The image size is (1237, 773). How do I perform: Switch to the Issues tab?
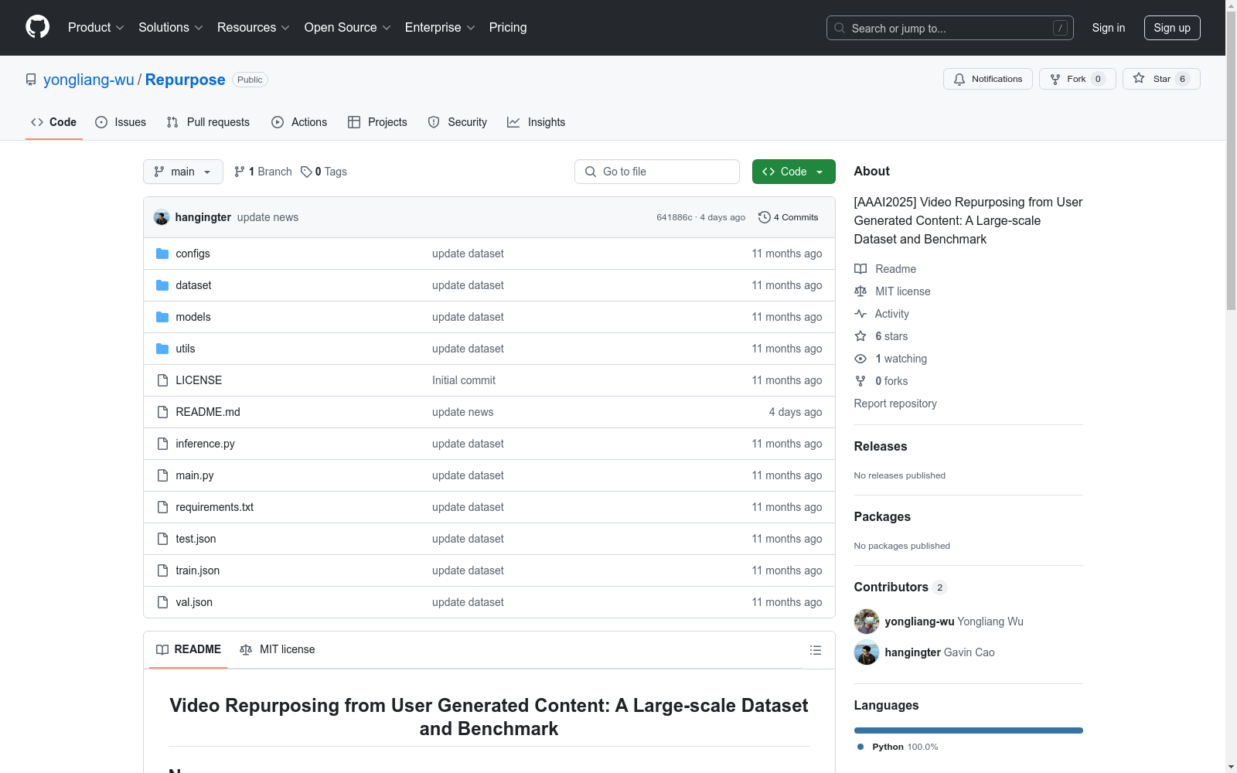(x=121, y=122)
